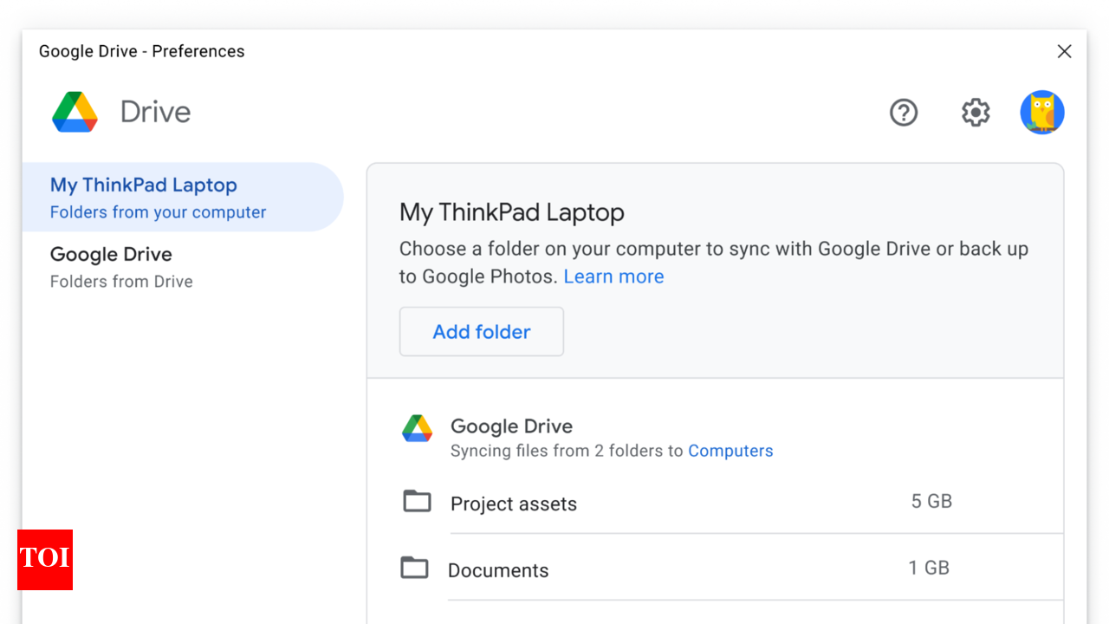Click the 1 GB size label
Image resolution: width=1109 pixels, height=624 pixels.
coord(929,568)
